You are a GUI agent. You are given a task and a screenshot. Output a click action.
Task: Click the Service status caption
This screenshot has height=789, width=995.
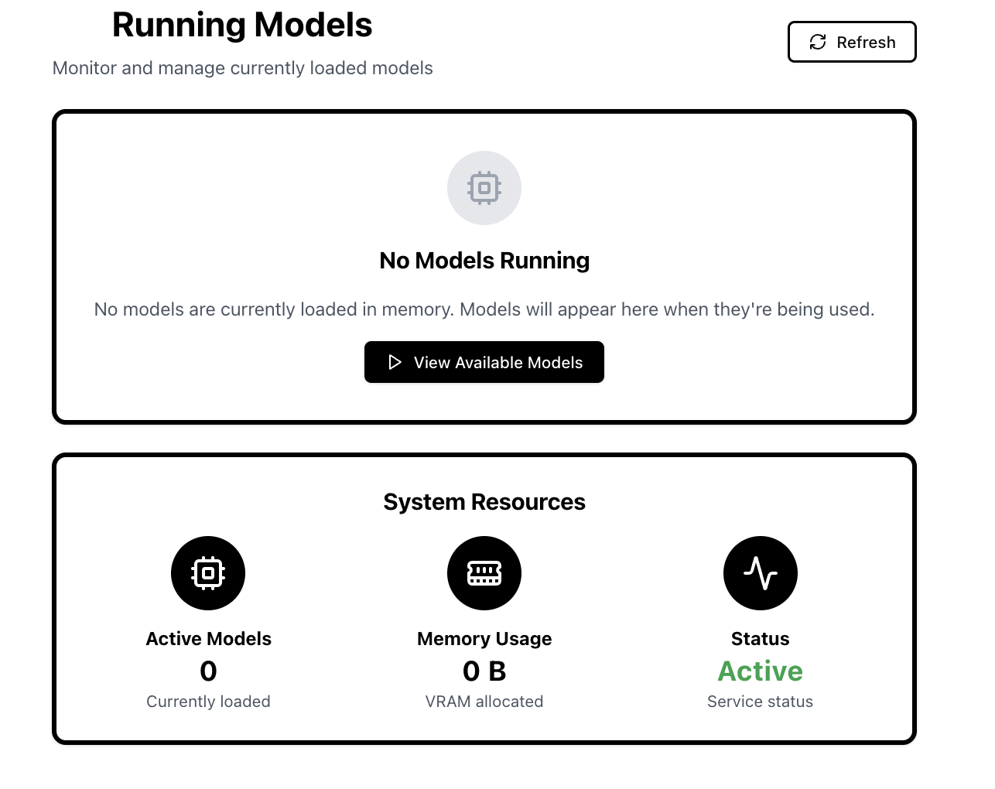coord(760,702)
